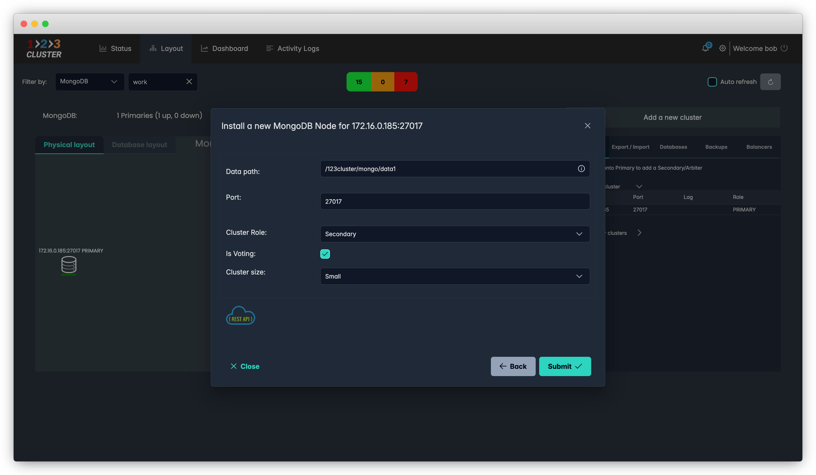Viewport: 816px width, 475px height.
Task: Close dialog with the X icon
Action: click(x=587, y=126)
